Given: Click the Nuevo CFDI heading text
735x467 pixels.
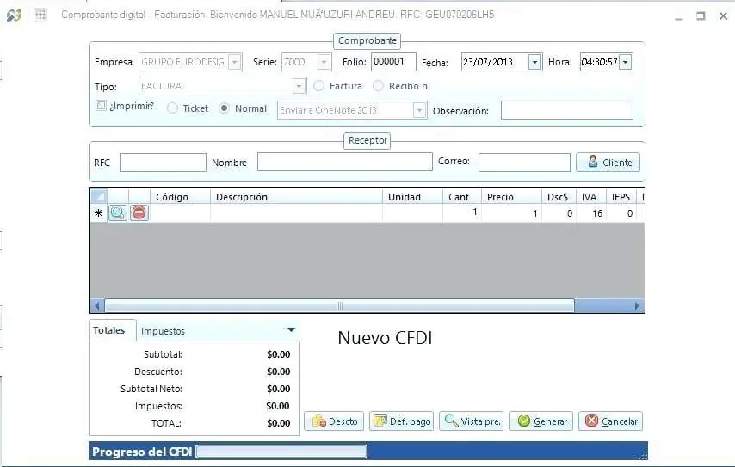Looking at the screenshot, I should coord(385,338).
